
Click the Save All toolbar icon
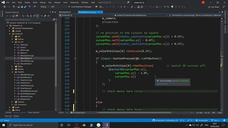click(25, 7)
